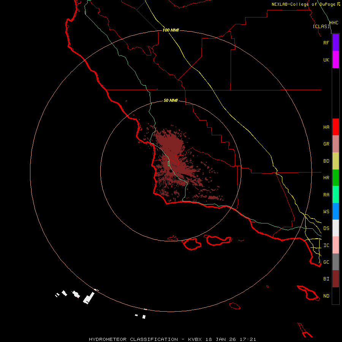
Task: Click the RF purple legend swatch
Action: tap(336, 43)
